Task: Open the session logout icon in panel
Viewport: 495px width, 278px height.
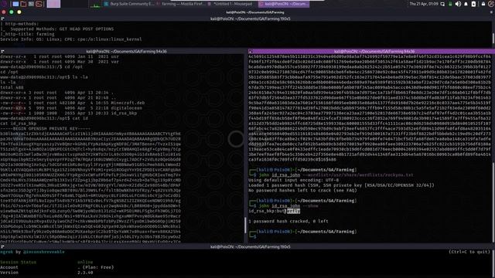Action: (x=491, y=4)
